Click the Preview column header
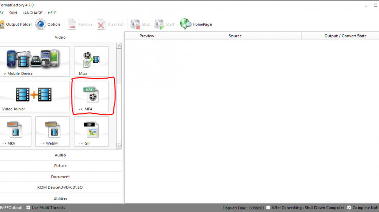 click(146, 36)
